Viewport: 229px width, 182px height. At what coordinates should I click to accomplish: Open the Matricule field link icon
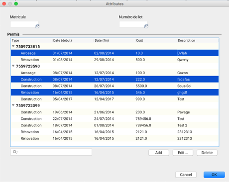click(37, 26)
